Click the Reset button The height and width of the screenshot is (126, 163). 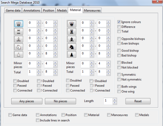tap(138, 101)
